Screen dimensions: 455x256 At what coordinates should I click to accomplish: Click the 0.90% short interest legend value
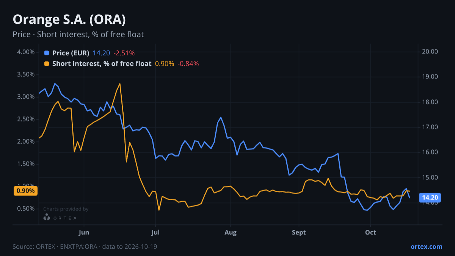165,64
